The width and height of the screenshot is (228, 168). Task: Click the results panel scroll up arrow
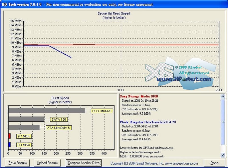[223, 97]
